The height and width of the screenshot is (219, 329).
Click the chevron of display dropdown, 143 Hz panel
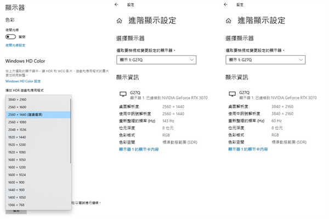click(x=191, y=60)
